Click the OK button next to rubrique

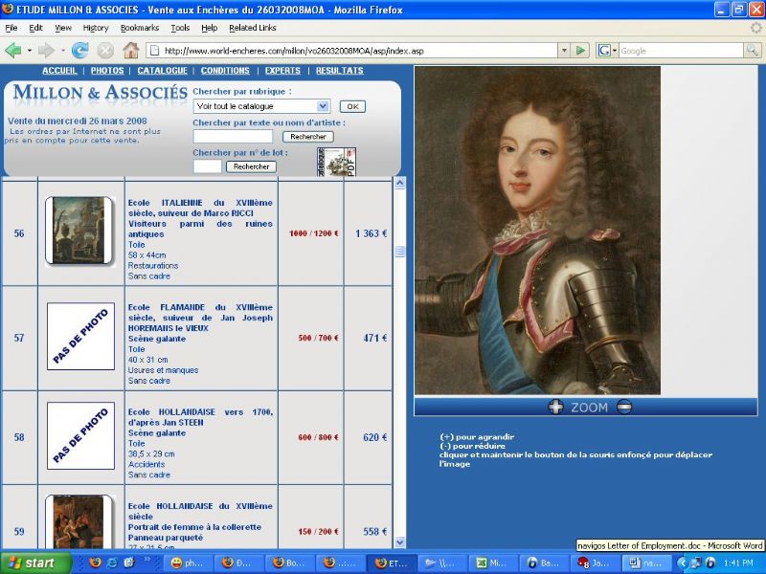352,106
